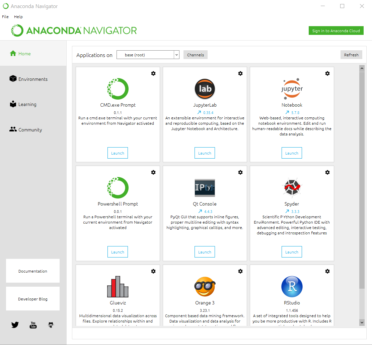Click Qt Console update arrow icon
Screen dimensions: 372x345
click(x=200, y=211)
